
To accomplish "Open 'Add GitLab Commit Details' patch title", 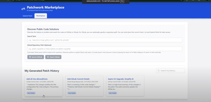I will click(78, 79).
